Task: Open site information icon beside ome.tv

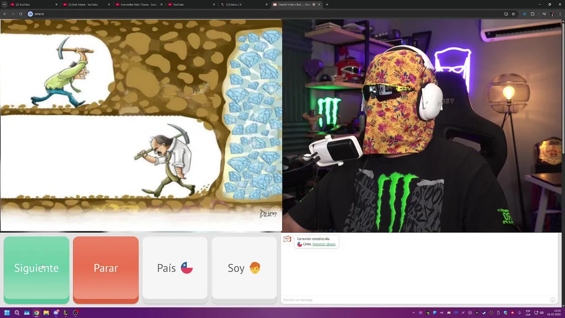Action: point(30,14)
